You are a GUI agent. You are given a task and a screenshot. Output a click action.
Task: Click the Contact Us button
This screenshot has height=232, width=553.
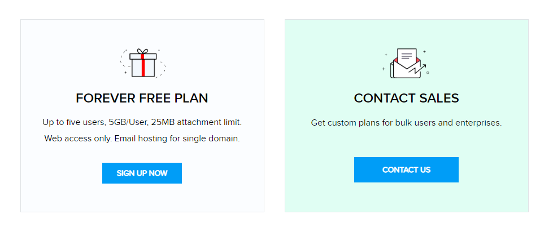point(406,170)
